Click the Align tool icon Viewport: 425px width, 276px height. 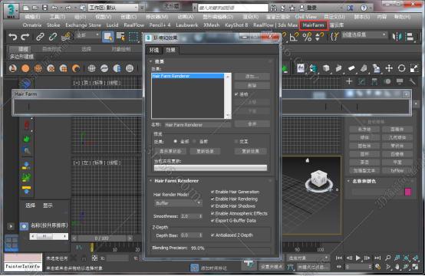tap(410, 37)
